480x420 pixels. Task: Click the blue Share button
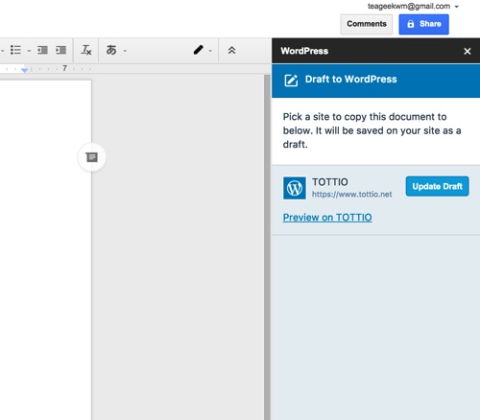[x=423, y=24]
